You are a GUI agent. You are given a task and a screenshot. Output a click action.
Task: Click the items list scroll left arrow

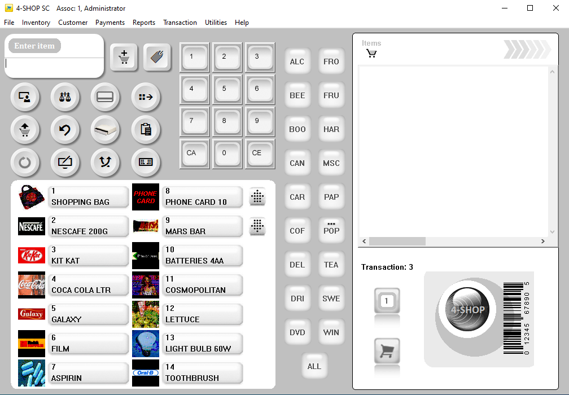[x=364, y=241]
